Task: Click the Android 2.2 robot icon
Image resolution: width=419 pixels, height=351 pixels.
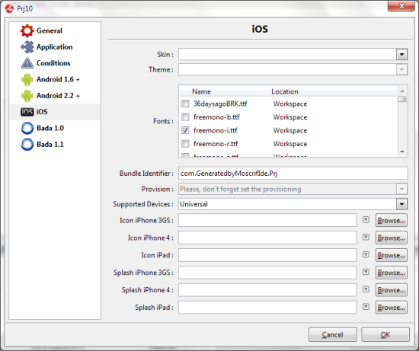Action: 27,96
